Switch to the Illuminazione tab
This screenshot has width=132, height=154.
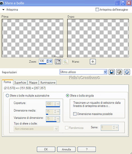(48, 82)
